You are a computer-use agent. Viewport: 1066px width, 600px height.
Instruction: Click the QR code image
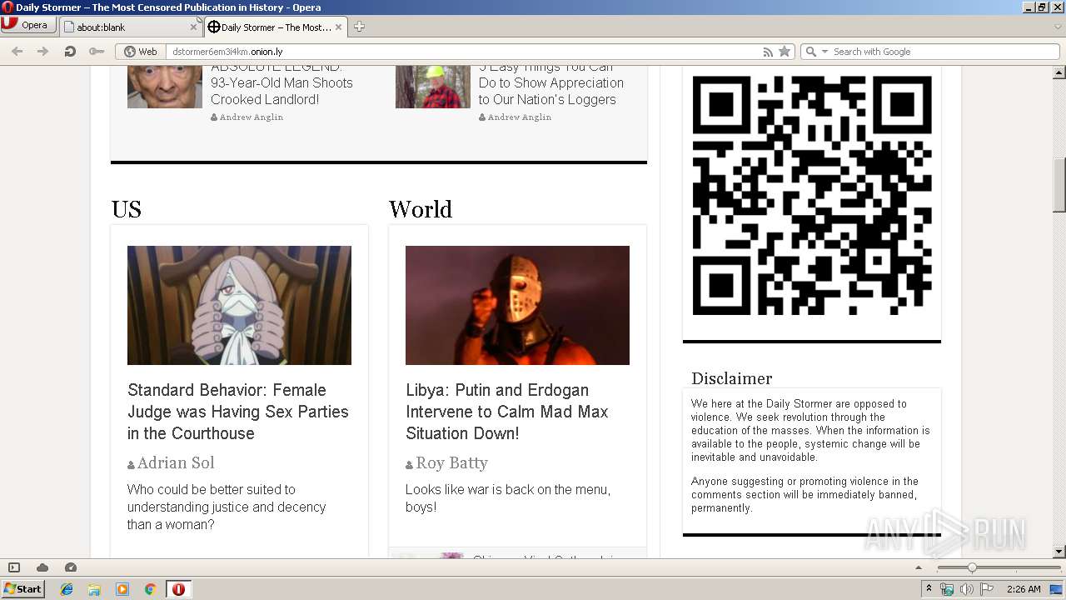pyautogui.click(x=812, y=196)
